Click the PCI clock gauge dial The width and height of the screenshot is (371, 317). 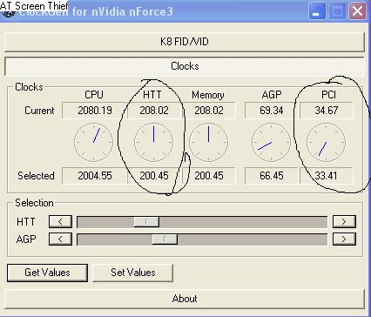326,142
